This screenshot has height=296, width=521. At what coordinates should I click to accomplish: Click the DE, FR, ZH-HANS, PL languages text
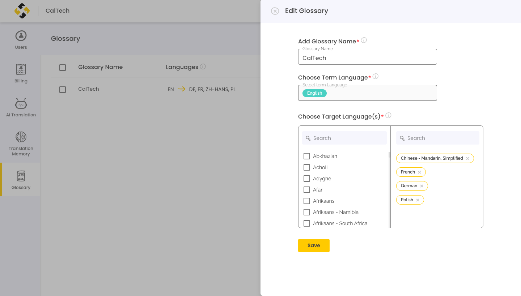point(212,89)
